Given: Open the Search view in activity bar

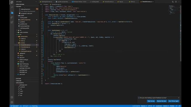Looking at the screenshot, I should pyautogui.click(x=12, y=7).
